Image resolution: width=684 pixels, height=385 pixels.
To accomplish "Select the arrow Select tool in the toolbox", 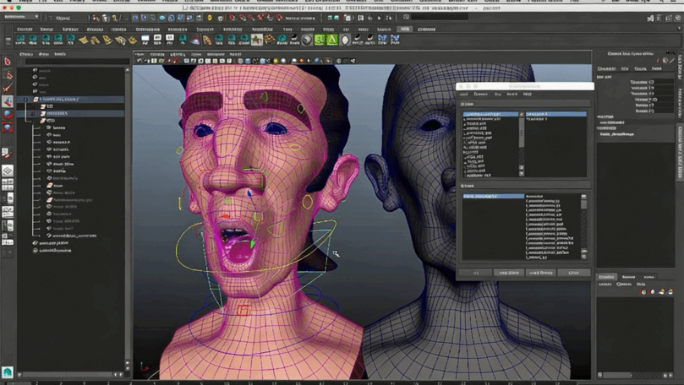I will point(7,61).
